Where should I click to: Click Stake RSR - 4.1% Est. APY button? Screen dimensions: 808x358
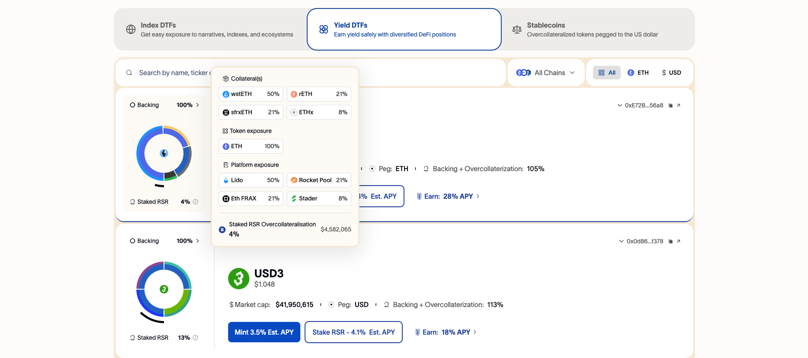pyautogui.click(x=353, y=332)
